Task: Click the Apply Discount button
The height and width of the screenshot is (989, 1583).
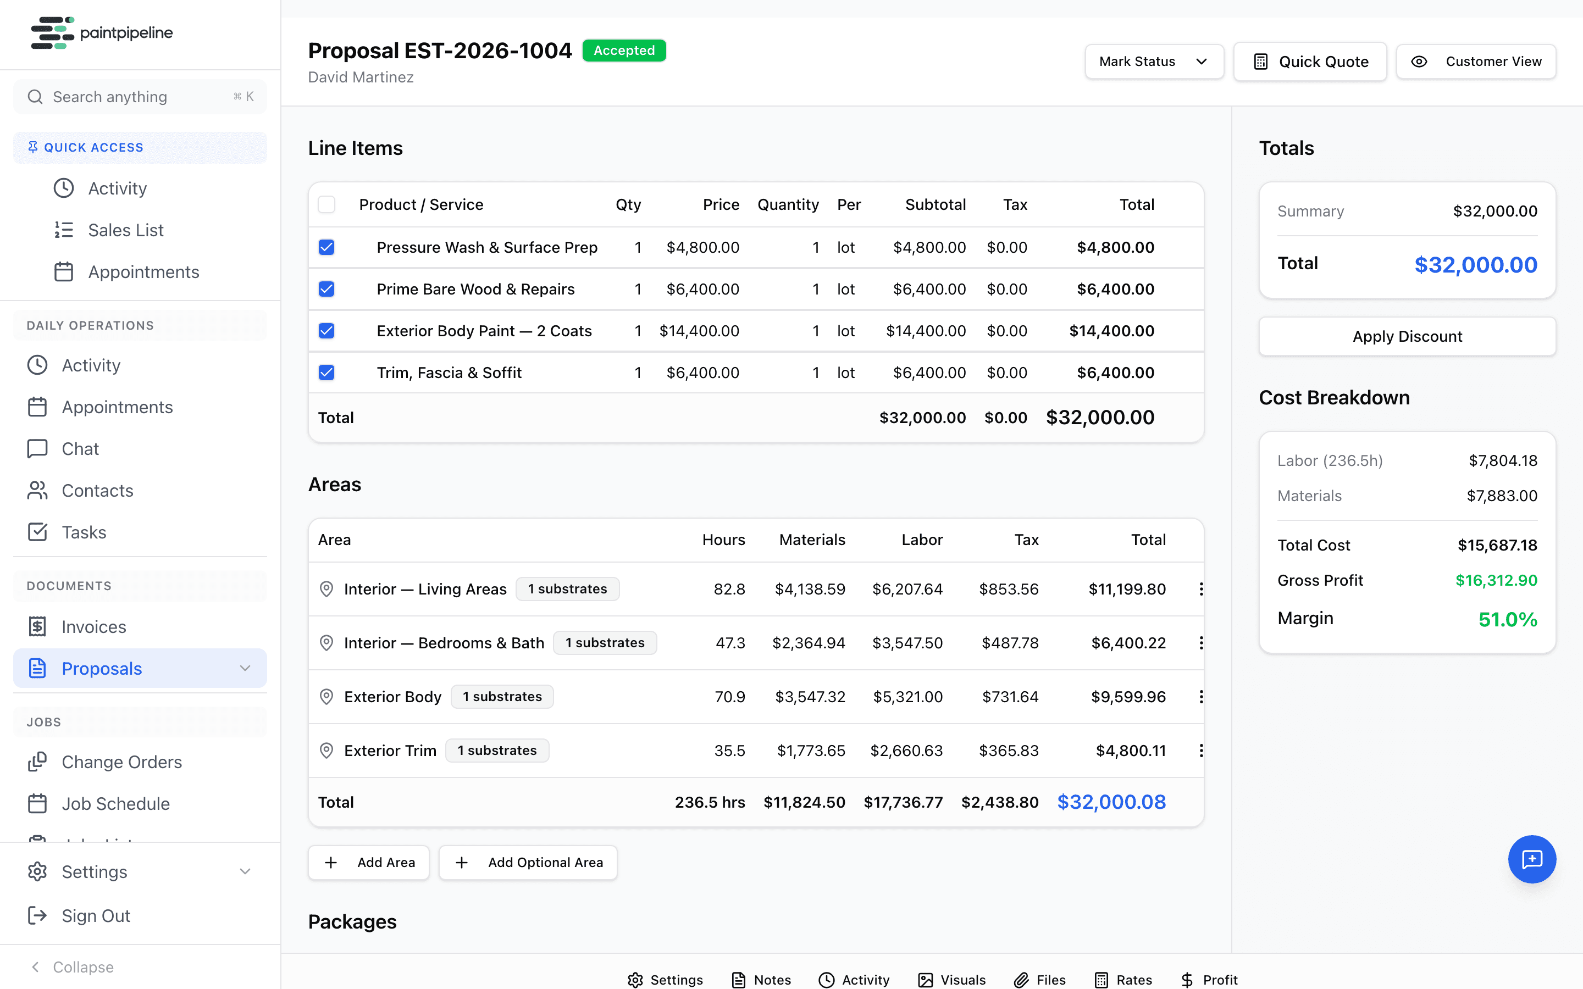Action: pos(1407,336)
